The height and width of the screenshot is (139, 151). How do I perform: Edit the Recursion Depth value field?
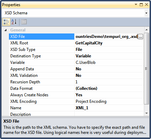coord(109,82)
